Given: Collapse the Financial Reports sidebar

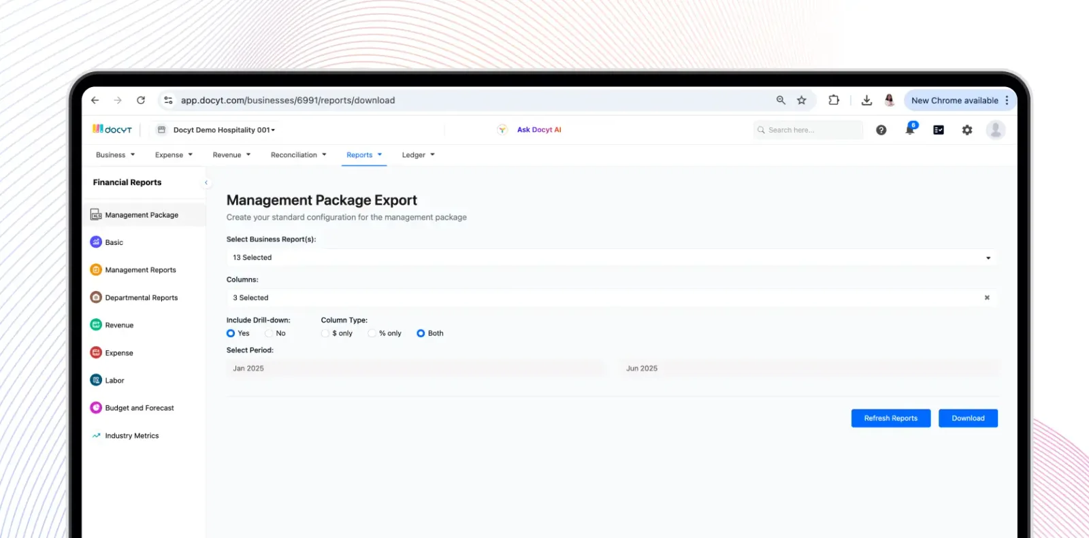Looking at the screenshot, I should [206, 182].
